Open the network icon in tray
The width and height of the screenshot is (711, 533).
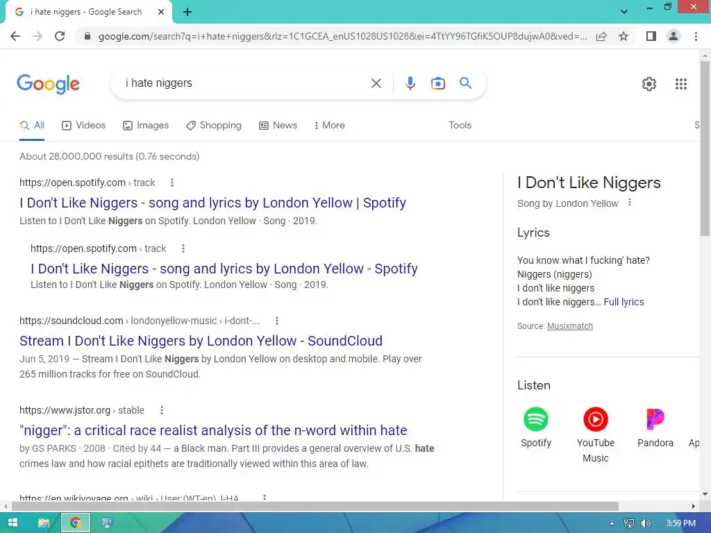click(629, 523)
